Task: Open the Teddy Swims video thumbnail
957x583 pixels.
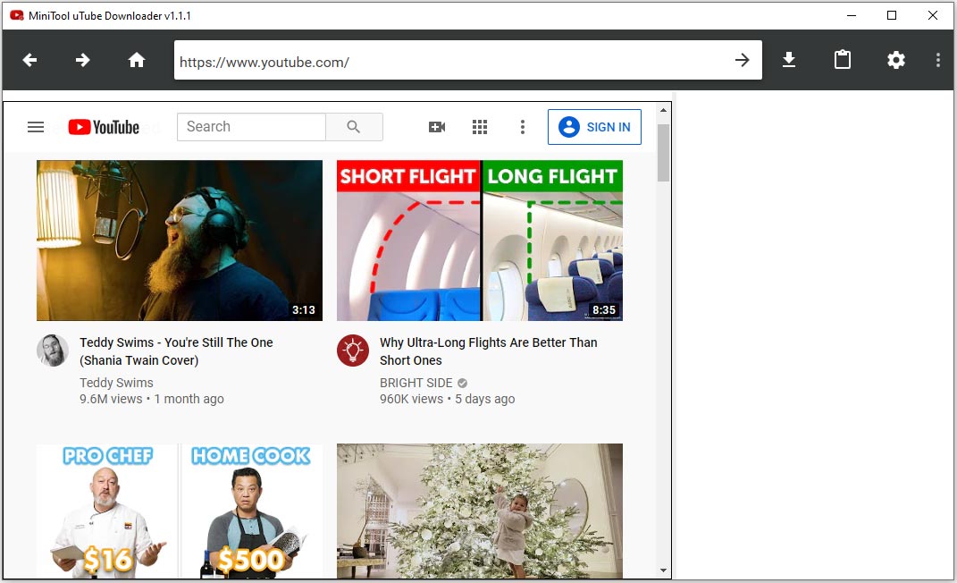Action: 180,241
